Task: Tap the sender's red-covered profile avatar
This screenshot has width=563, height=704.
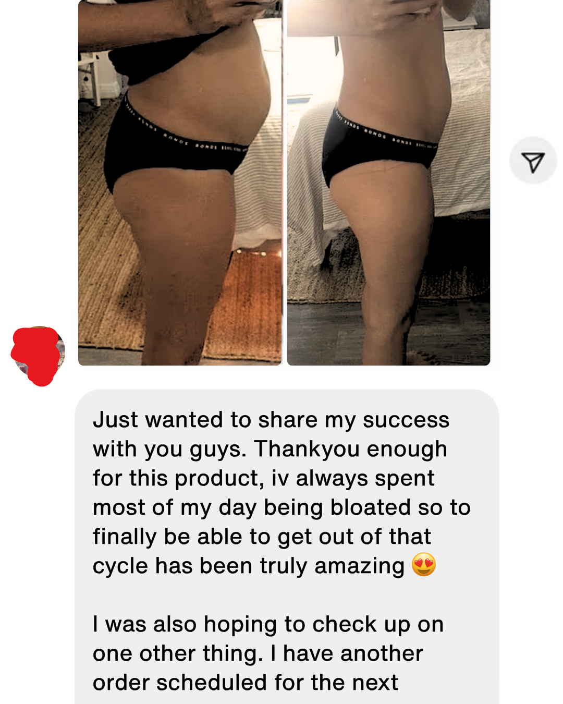Action: point(38,355)
